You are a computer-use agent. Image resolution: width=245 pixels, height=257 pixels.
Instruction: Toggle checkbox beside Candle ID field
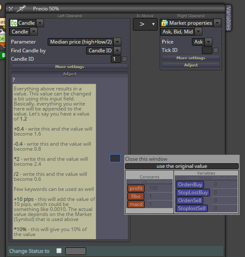[125, 59]
